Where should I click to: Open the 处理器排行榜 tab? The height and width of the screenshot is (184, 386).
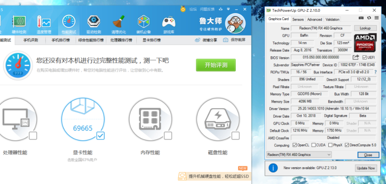click(x=121, y=40)
